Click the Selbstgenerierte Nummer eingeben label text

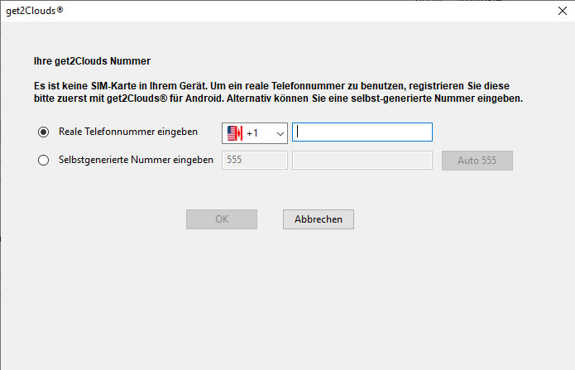pos(136,160)
